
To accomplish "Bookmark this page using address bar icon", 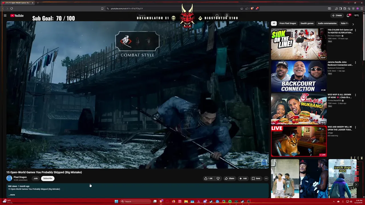I will (102, 9).
